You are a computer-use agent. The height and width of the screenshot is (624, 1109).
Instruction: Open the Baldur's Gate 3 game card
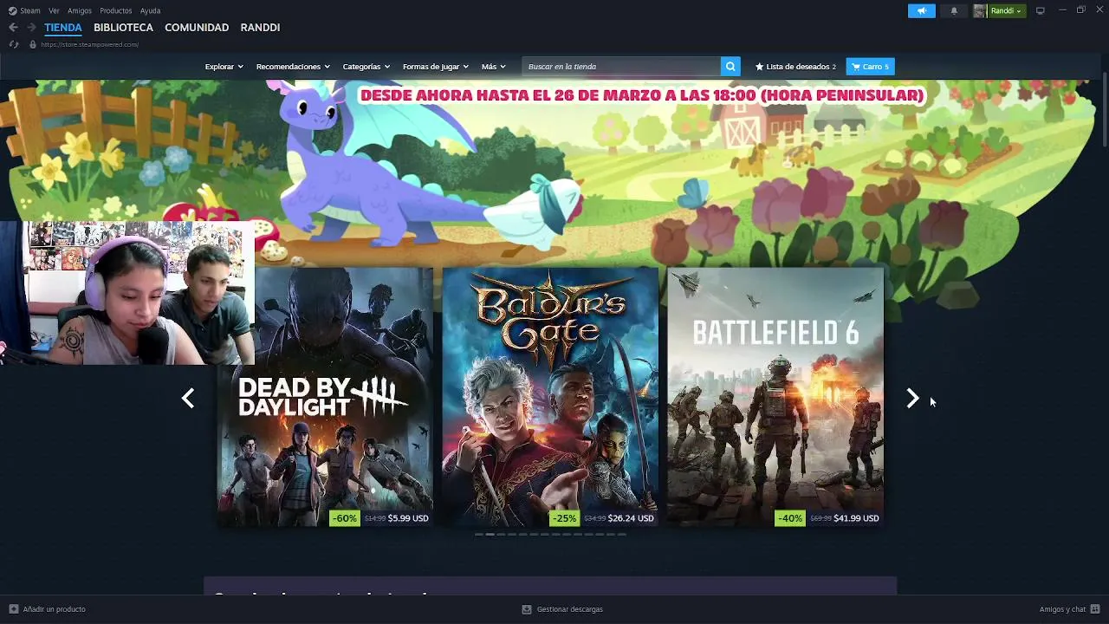pyautogui.click(x=550, y=397)
